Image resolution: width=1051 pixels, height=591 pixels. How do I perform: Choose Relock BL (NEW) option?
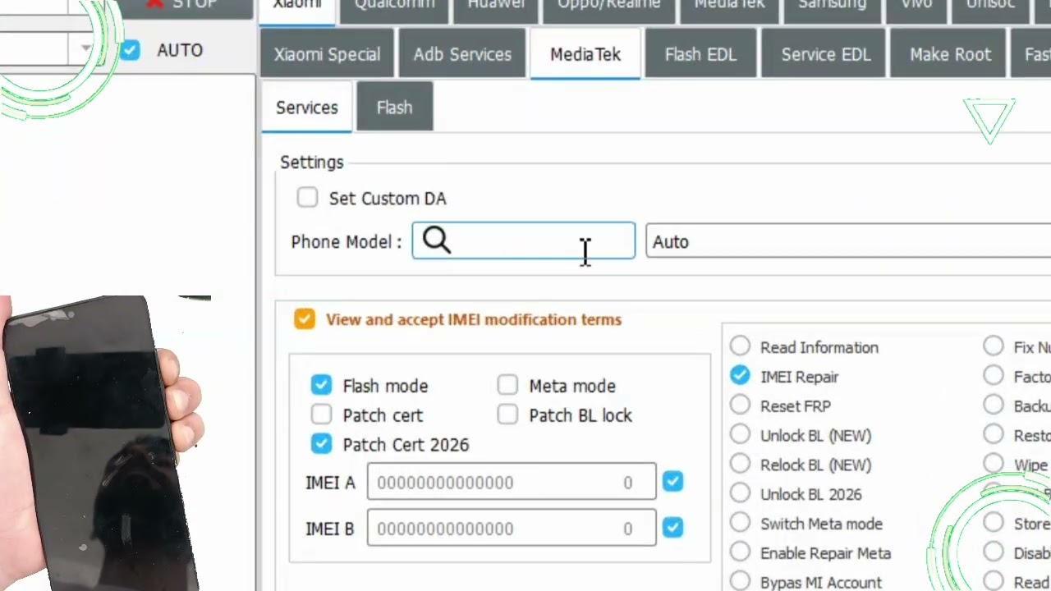740,465
